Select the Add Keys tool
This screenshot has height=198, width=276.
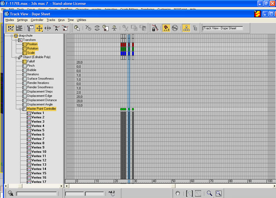tap(56, 28)
